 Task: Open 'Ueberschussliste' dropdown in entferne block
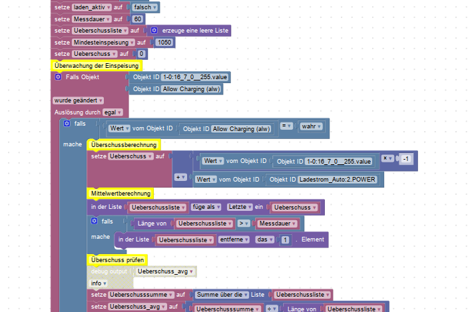coord(186,239)
